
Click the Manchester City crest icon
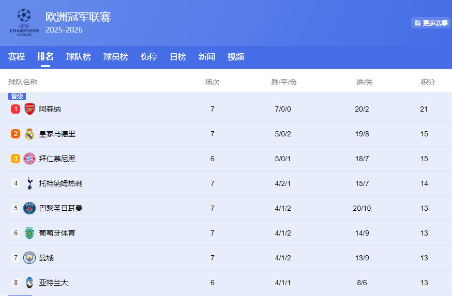(x=29, y=258)
